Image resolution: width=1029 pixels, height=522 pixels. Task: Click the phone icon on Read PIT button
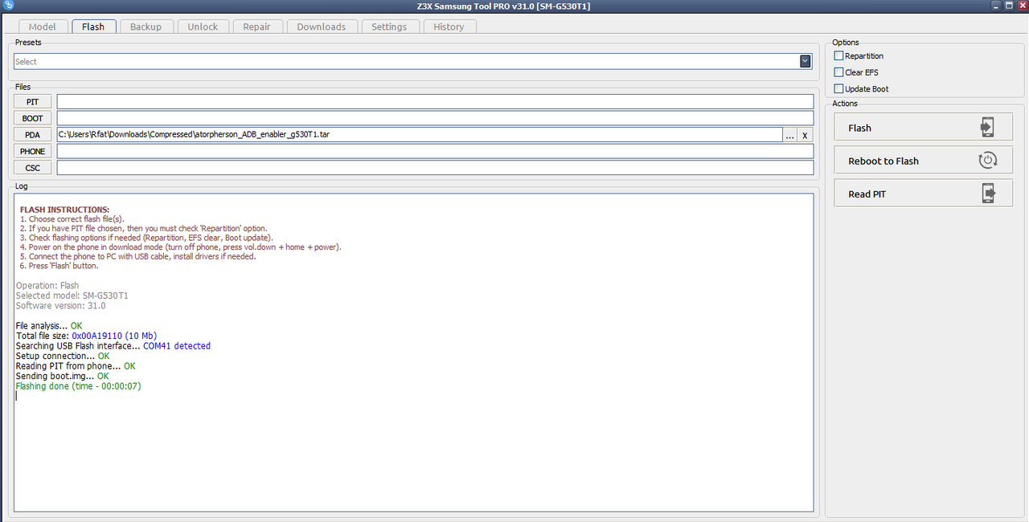(988, 194)
